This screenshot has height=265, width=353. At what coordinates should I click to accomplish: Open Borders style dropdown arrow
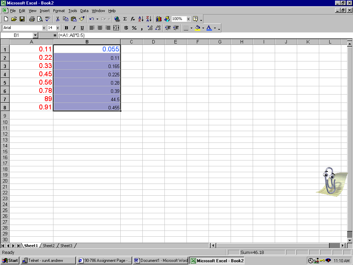coord(191,28)
